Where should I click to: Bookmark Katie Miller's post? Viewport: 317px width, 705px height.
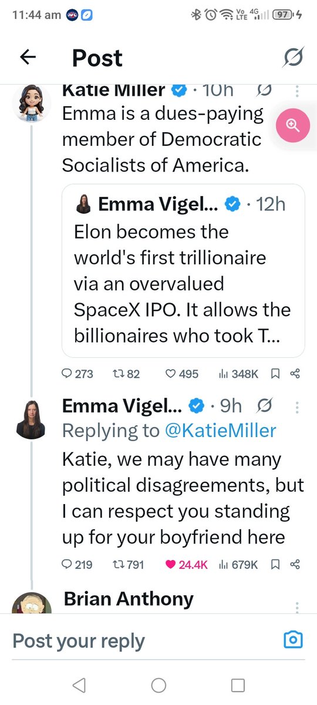(275, 374)
